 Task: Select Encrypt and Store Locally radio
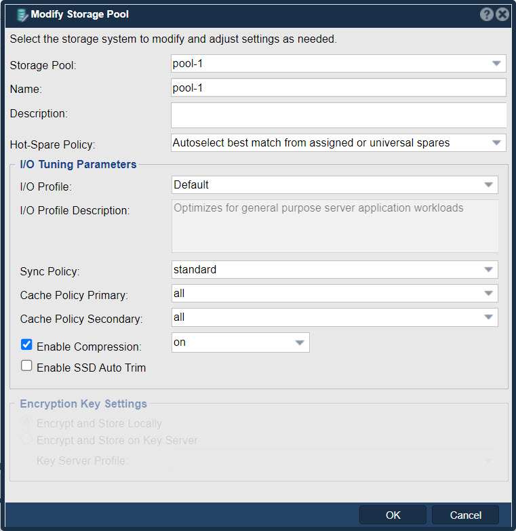26,422
